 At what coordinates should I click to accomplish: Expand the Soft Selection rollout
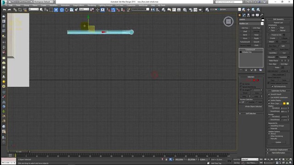(x=251, y=114)
